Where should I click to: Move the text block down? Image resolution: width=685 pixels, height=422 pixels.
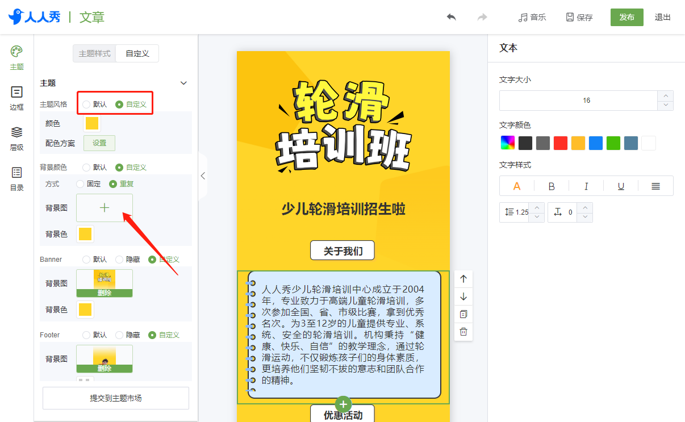(463, 296)
